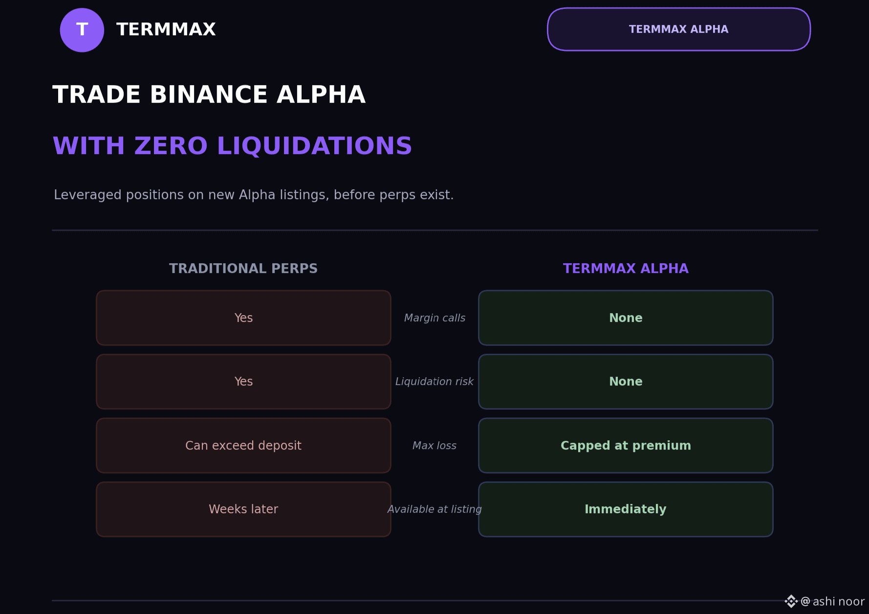Click the second red Yes box

[x=243, y=382]
